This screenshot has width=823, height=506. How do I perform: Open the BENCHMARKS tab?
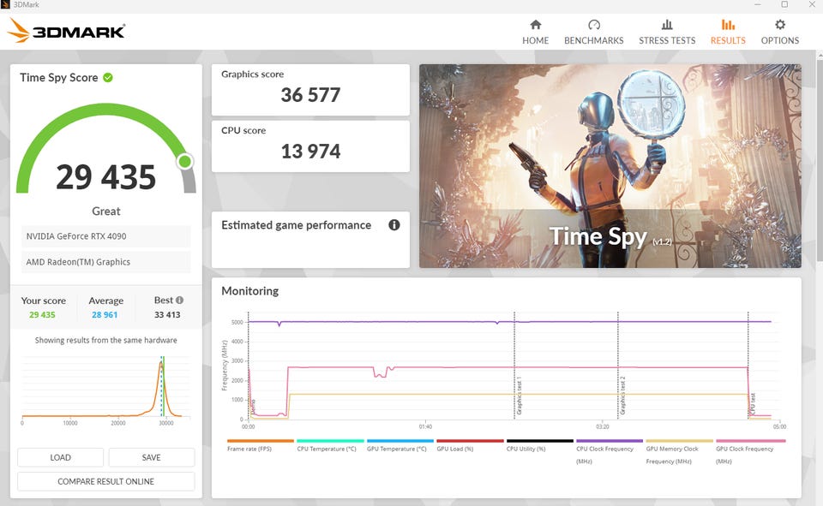[x=593, y=32]
